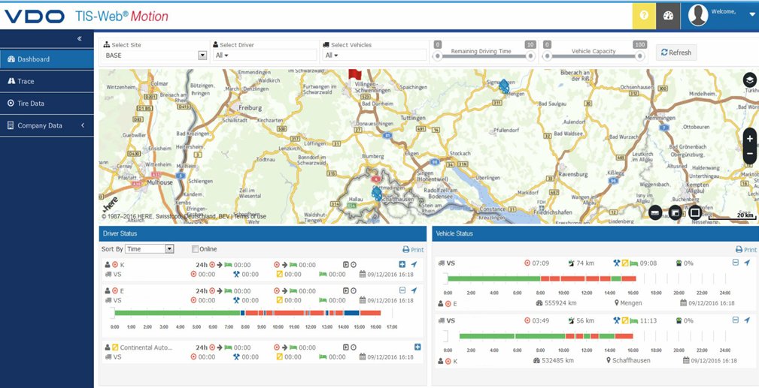The height and width of the screenshot is (388, 759).
Task: Click the Driver Status panel header
Action: click(x=263, y=233)
